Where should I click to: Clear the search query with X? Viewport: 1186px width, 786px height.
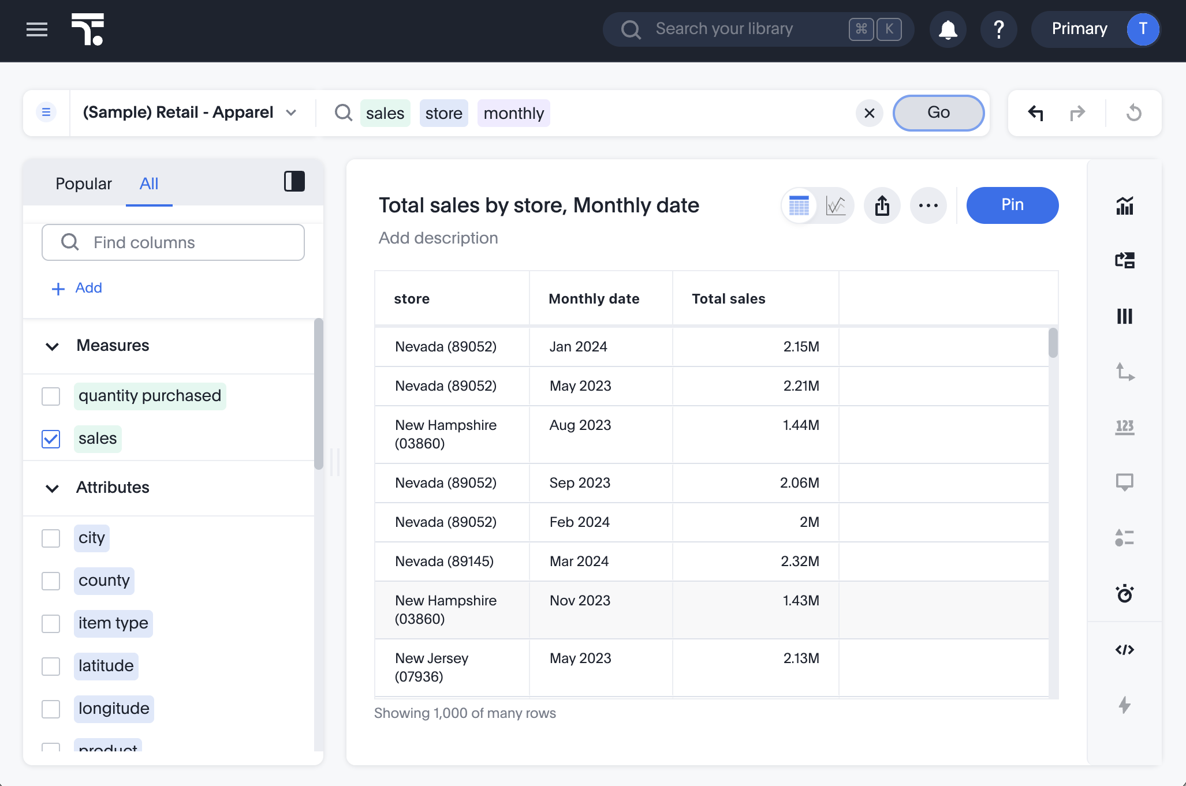pos(870,113)
